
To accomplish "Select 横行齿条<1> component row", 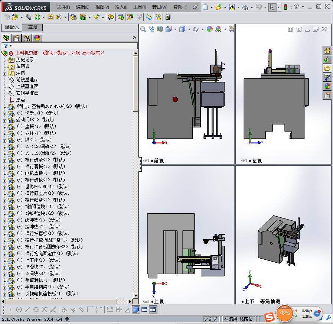I will (41, 160).
